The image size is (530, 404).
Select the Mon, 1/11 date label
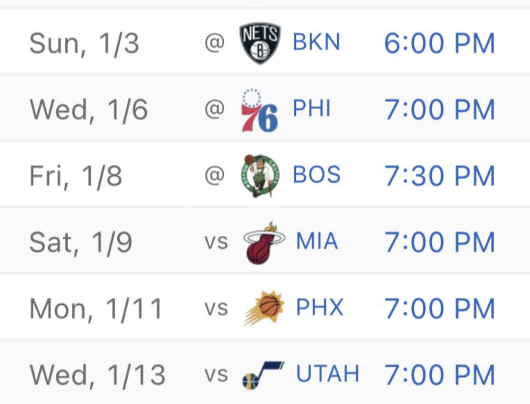point(96,309)
